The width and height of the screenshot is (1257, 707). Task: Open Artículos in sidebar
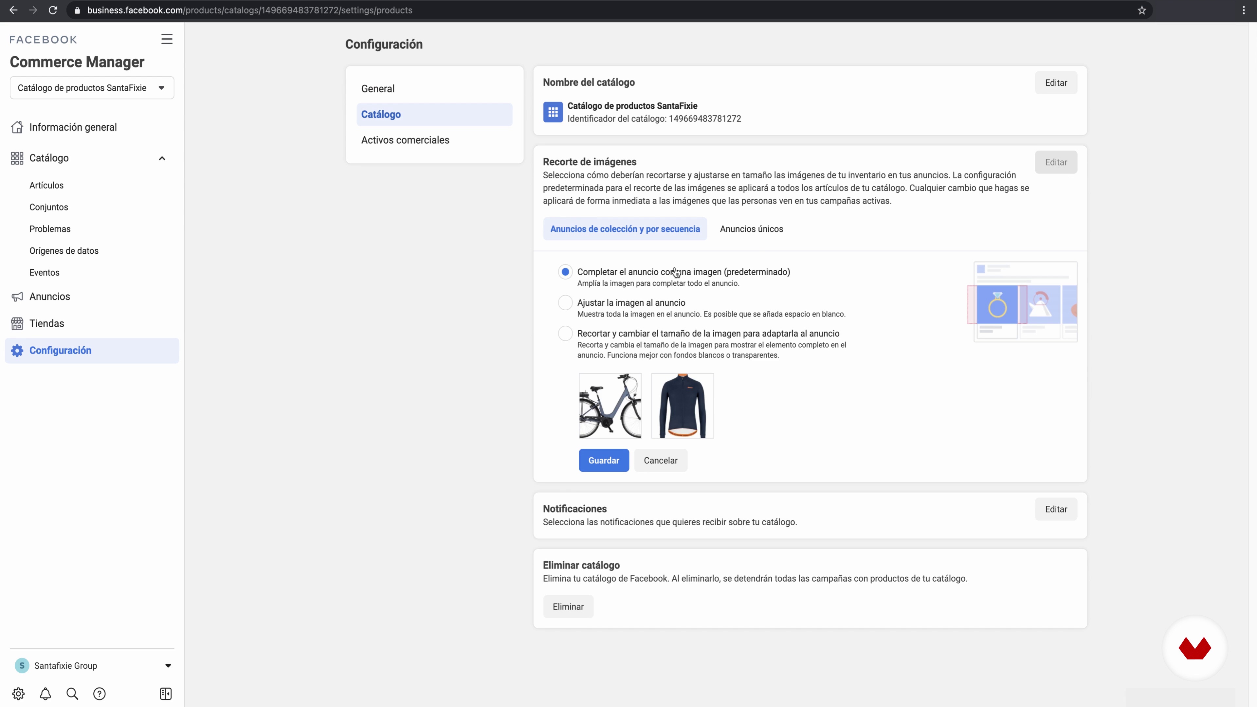(46, 185)
